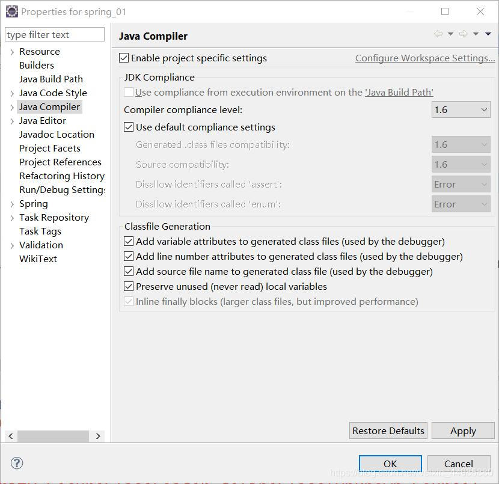
Task: Maximize the Properties dialog window
Action: (x=445, y=11)
